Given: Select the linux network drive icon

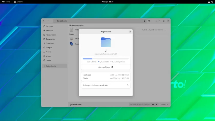Looking at the screenshot, I should pos(71,39).
